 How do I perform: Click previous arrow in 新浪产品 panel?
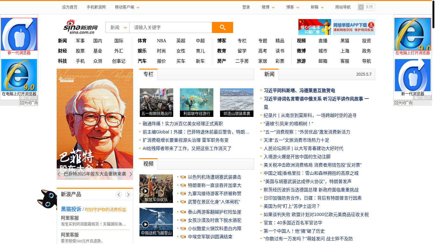click(x=119, y=195)
